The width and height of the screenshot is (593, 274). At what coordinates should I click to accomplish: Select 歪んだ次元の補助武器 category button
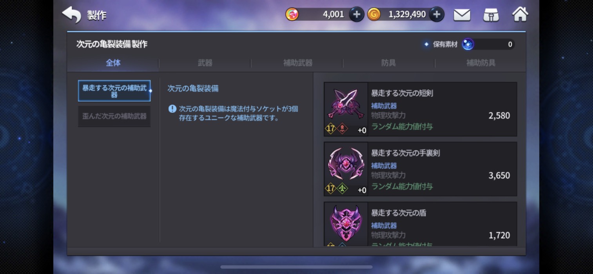(x=114, y=116)
